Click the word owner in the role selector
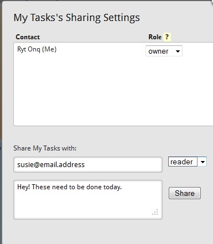213x244 pixels. coord(158,51)
